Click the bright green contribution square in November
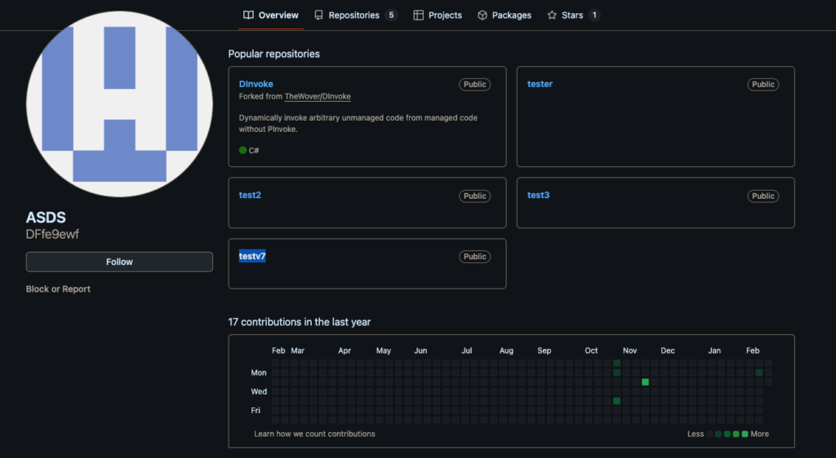Screen dimensions: 836x458 [645, 382]
